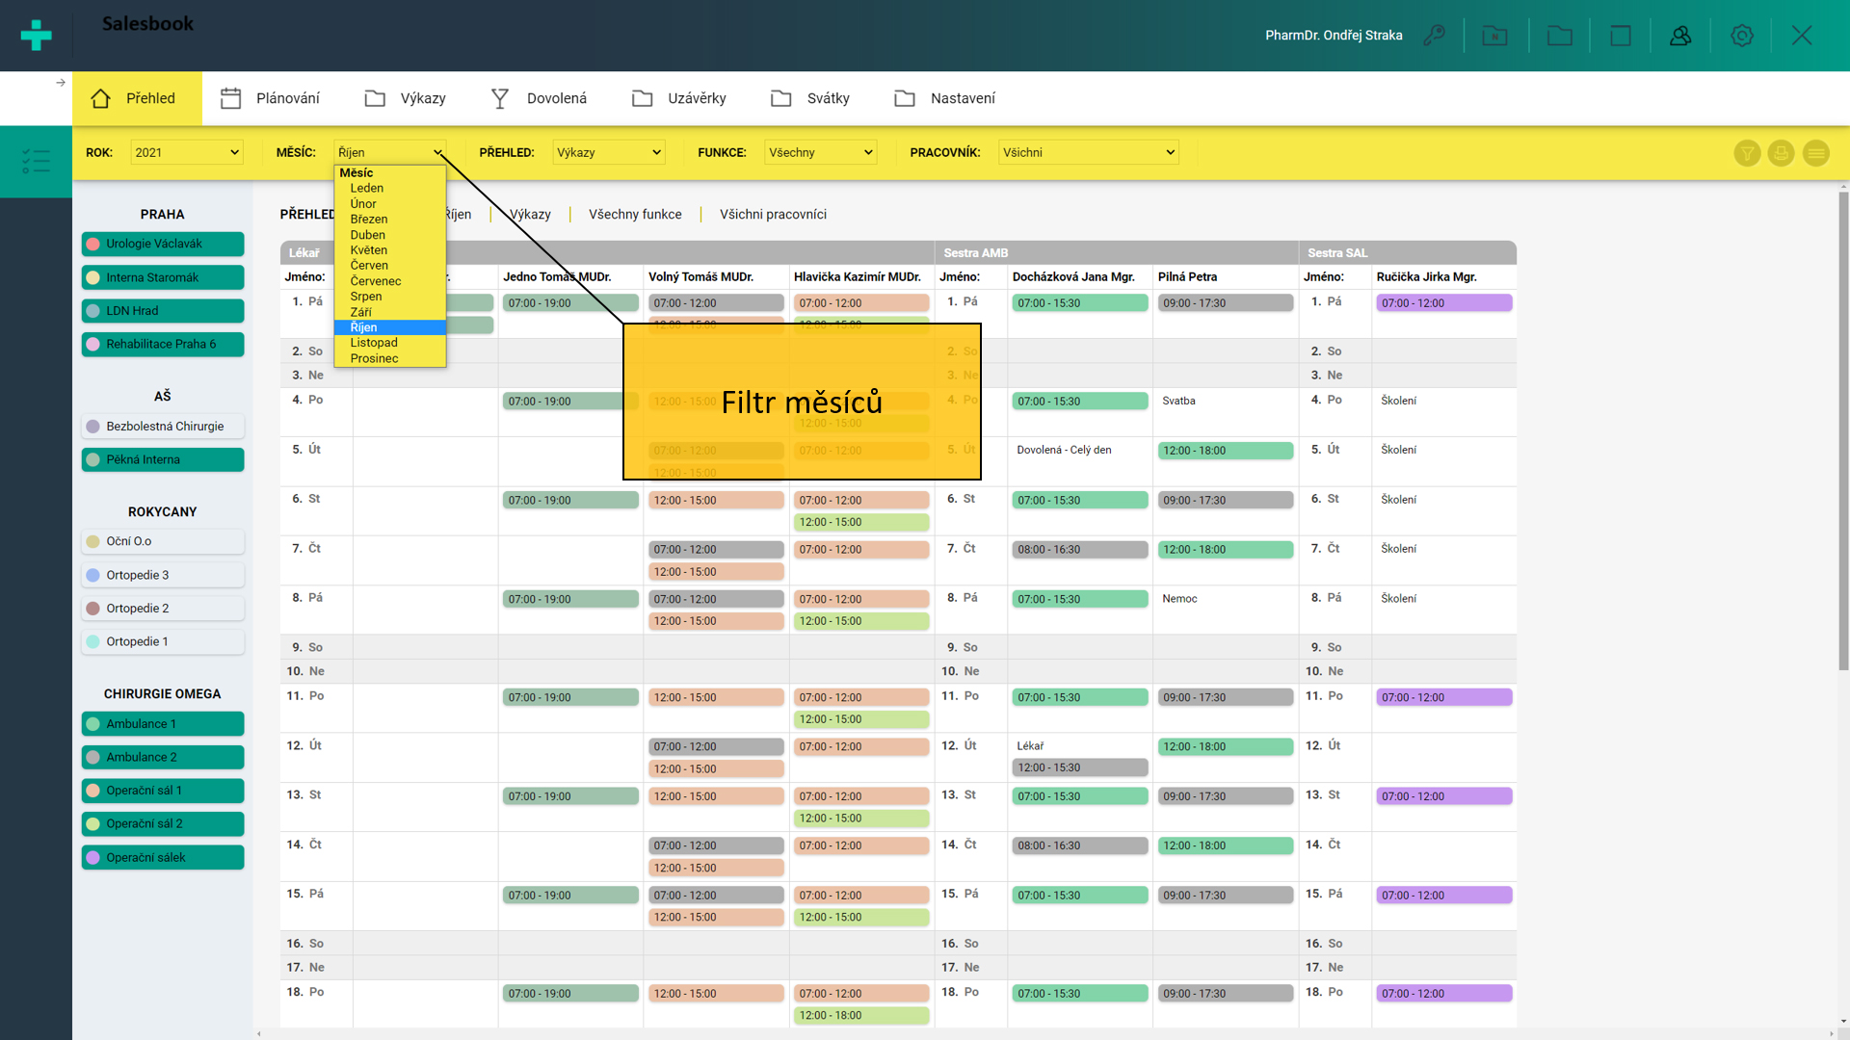Click the key icon in header
Screen dimensions: 1850x1040
1434,36
